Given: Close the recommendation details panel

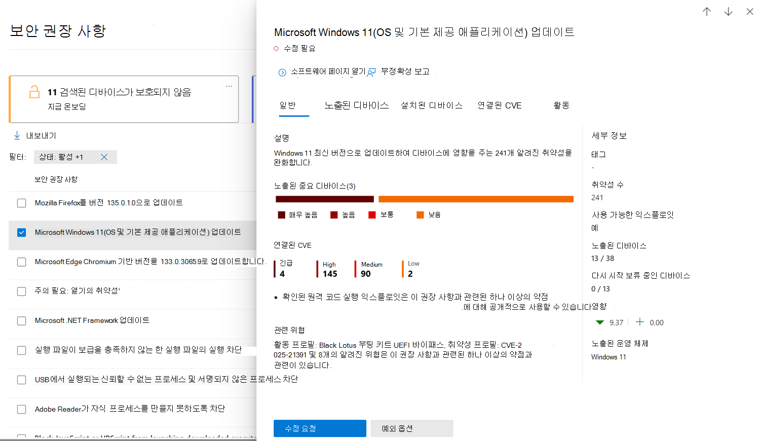Looking at the screenshot, I should (750, 12).
